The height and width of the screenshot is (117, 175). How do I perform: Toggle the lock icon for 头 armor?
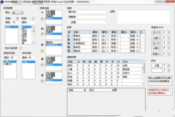coord(42,19)
